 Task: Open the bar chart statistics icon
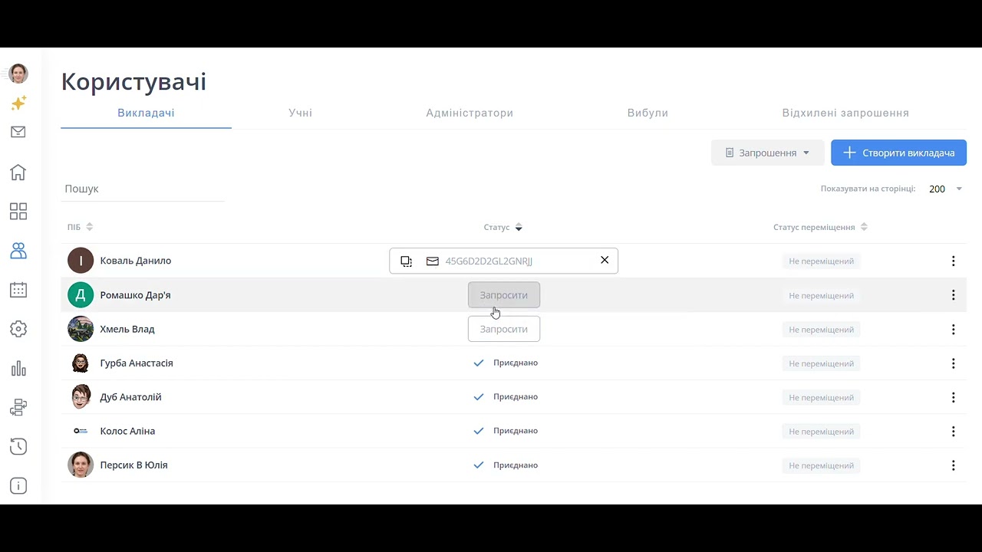point(18,369)
